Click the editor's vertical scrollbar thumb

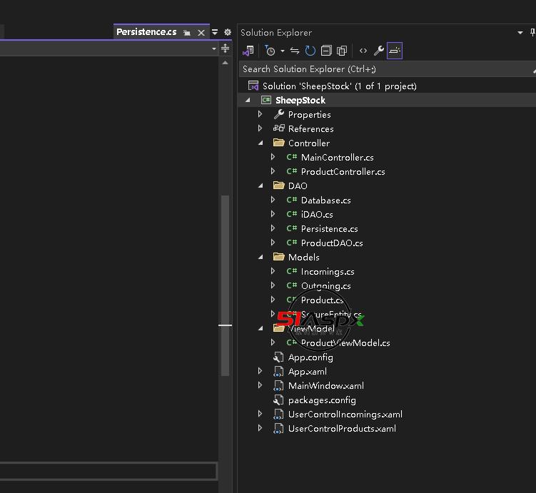coord(225,285)
